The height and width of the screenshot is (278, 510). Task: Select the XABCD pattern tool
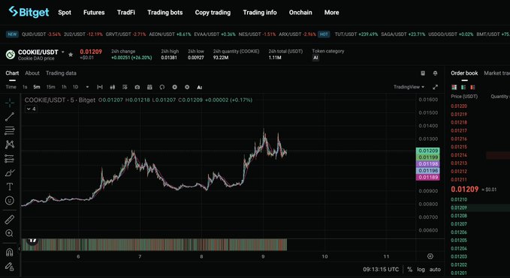pos(10,145)
